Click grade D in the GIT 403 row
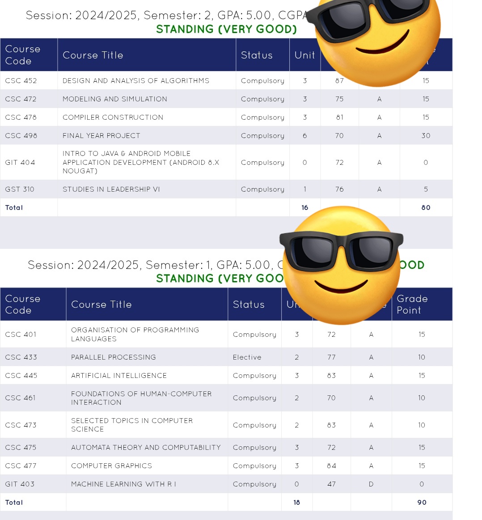 coord(371,483)
